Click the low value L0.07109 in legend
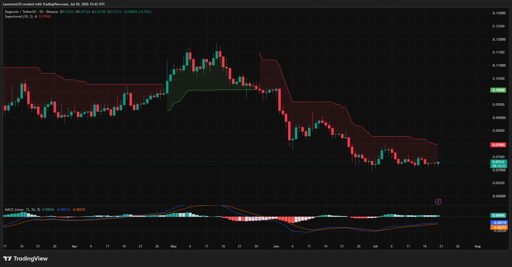 tap(99, 12)
